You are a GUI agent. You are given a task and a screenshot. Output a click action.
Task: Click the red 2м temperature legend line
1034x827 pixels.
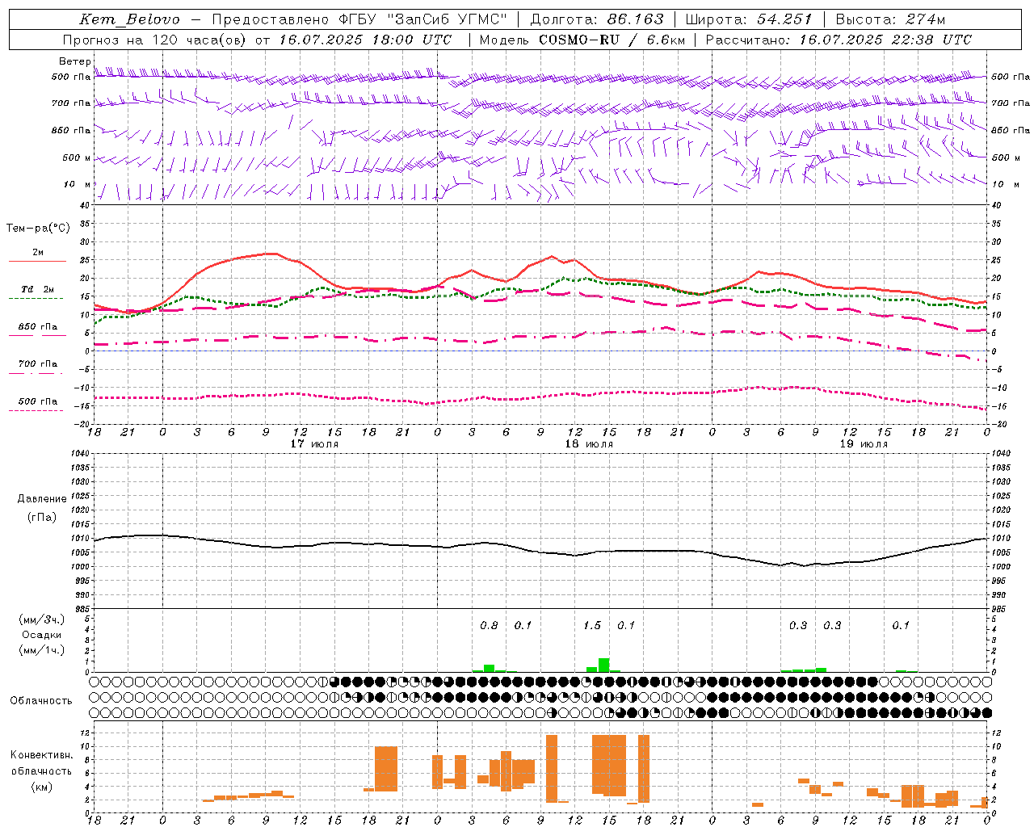(37, 261)
